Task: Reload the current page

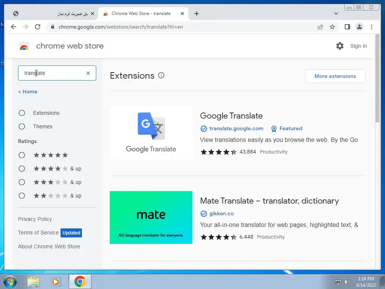Action: pyautogui.click(x=38, y=27)
